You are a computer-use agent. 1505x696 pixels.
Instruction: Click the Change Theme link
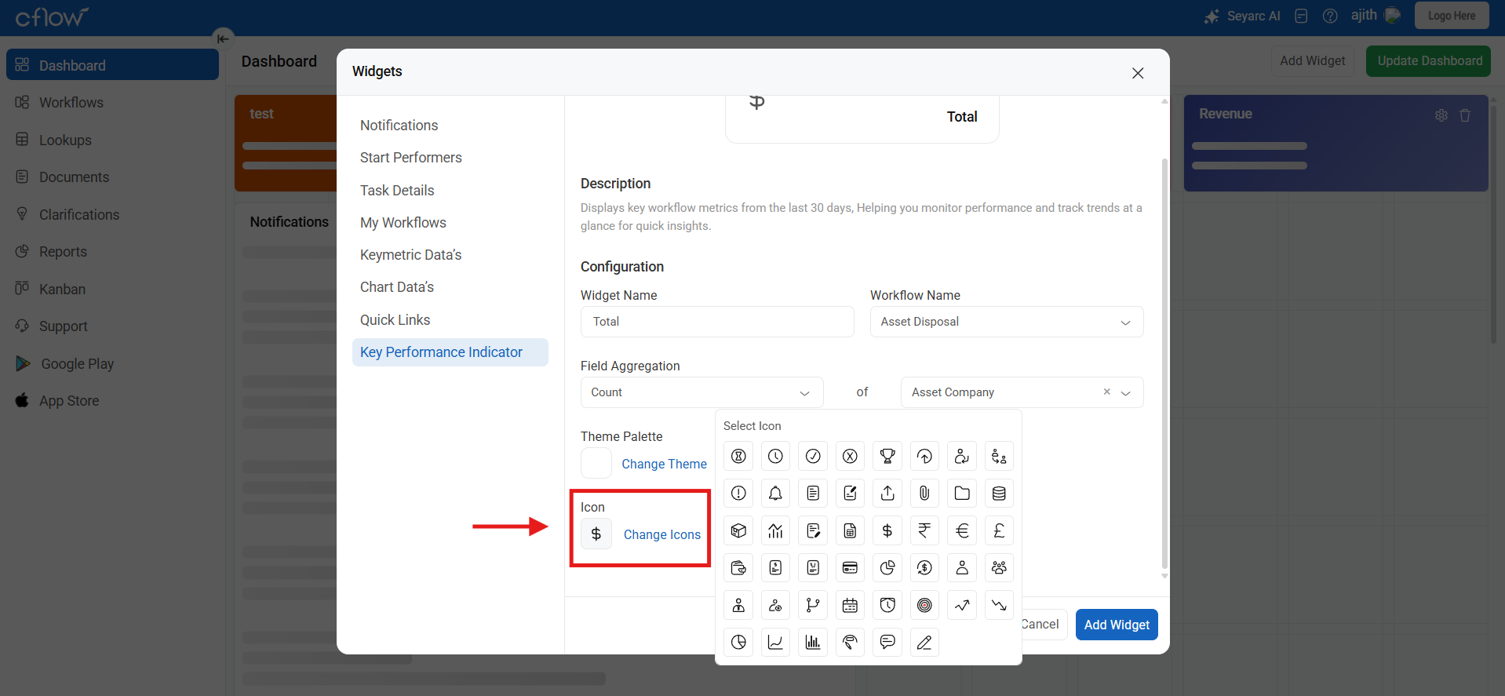pos(664,464)
